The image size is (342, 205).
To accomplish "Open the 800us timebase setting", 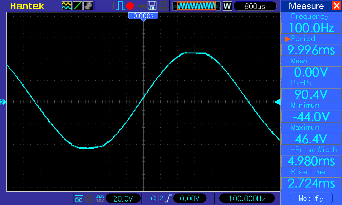I will (x=255, y=6).
